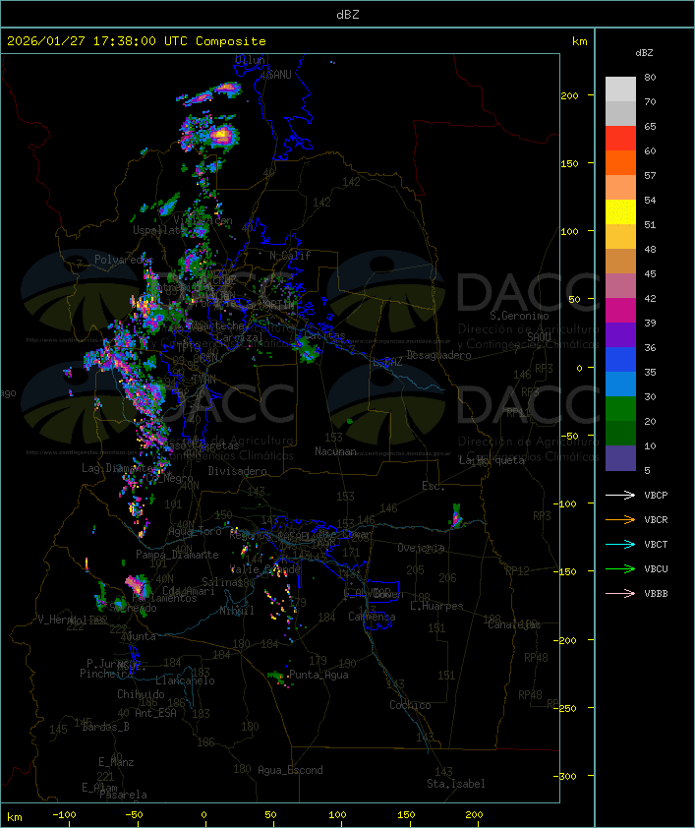Click the 'VBCR' legend label

tap(656, 519)
